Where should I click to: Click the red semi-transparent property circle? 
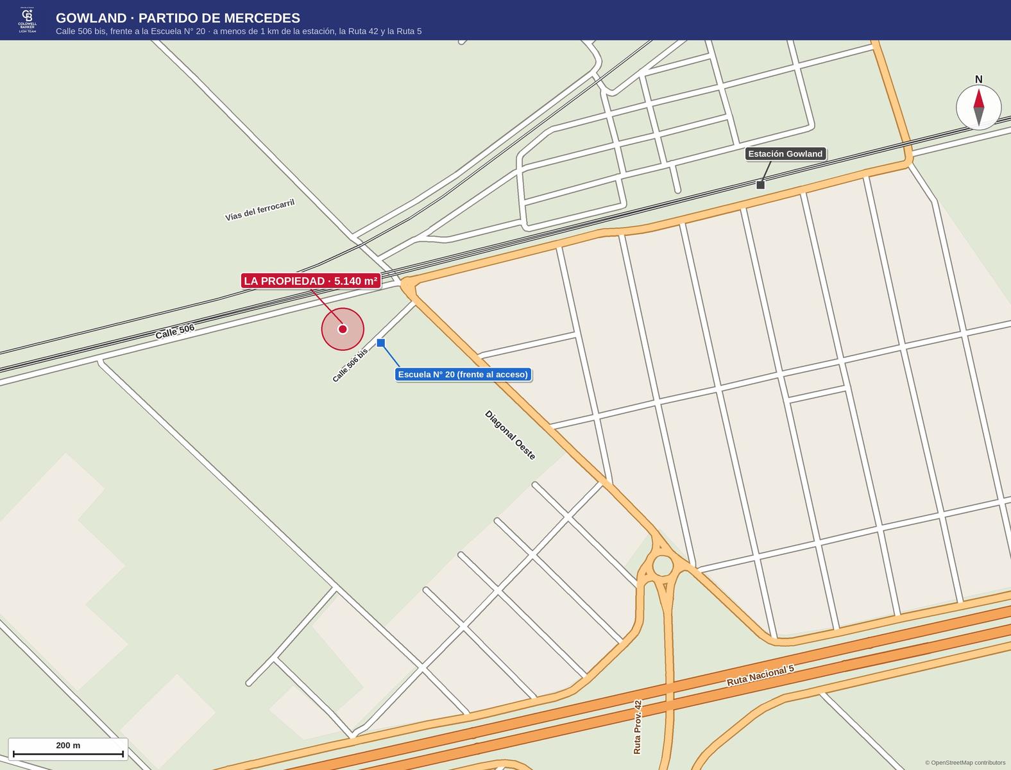pyautogui.click(x=343, y=329)
